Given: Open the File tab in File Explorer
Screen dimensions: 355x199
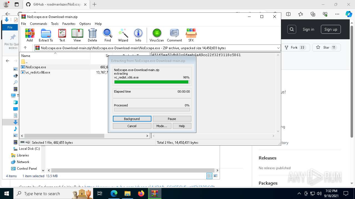Looking at the screenshot, I should pos(10,27).
